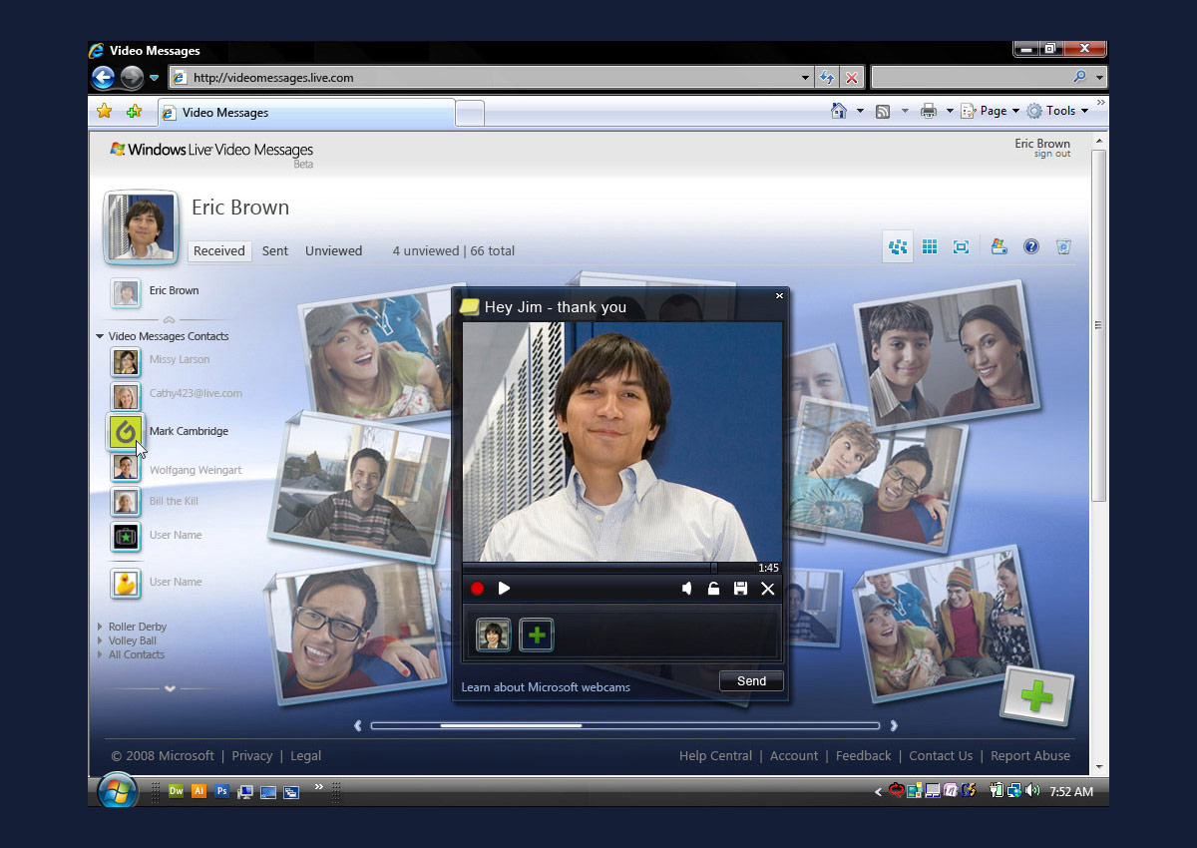1197x848 pixels.
Task: Click the horizontal message scrollbar track
Action: tap(624, 725)
